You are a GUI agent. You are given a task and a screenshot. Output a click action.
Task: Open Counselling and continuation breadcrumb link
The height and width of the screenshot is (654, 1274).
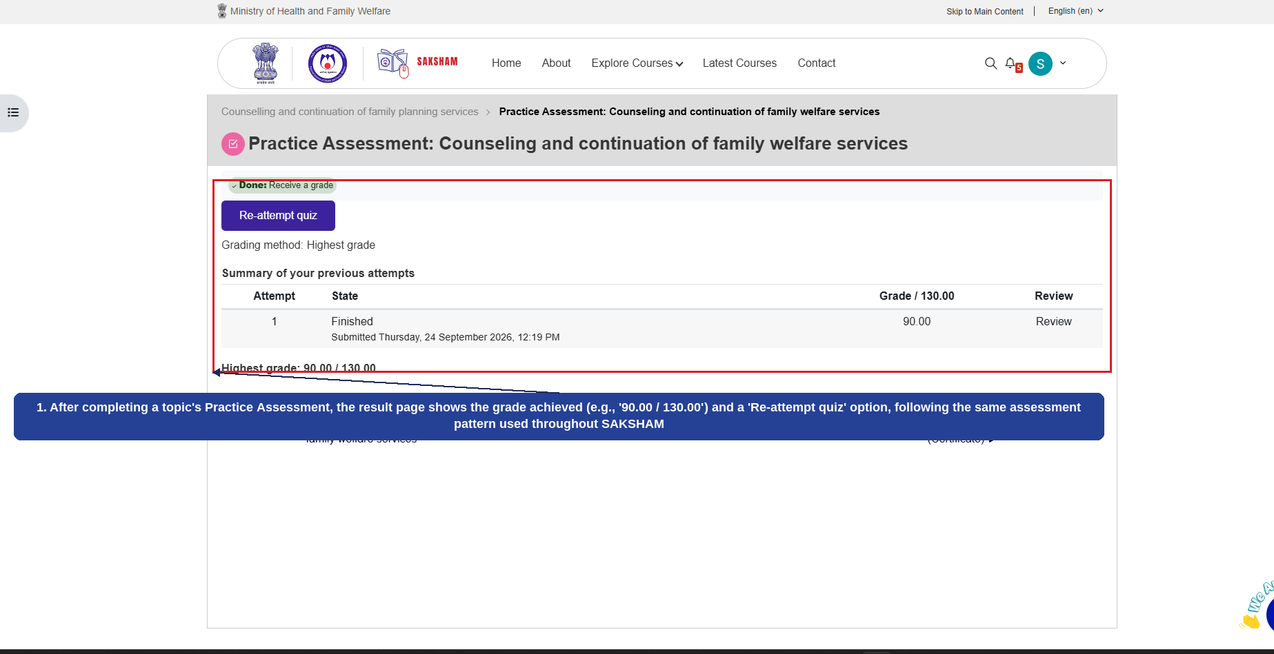tap(350, 112)
